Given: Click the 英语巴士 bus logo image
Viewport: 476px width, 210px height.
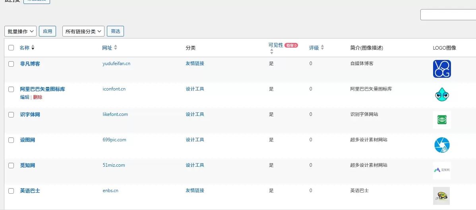Looking at the screenshot, I should pos(441,196).
